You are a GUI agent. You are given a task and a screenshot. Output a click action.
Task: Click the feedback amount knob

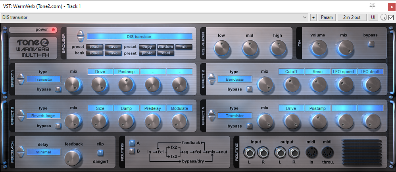coord(73,157)
